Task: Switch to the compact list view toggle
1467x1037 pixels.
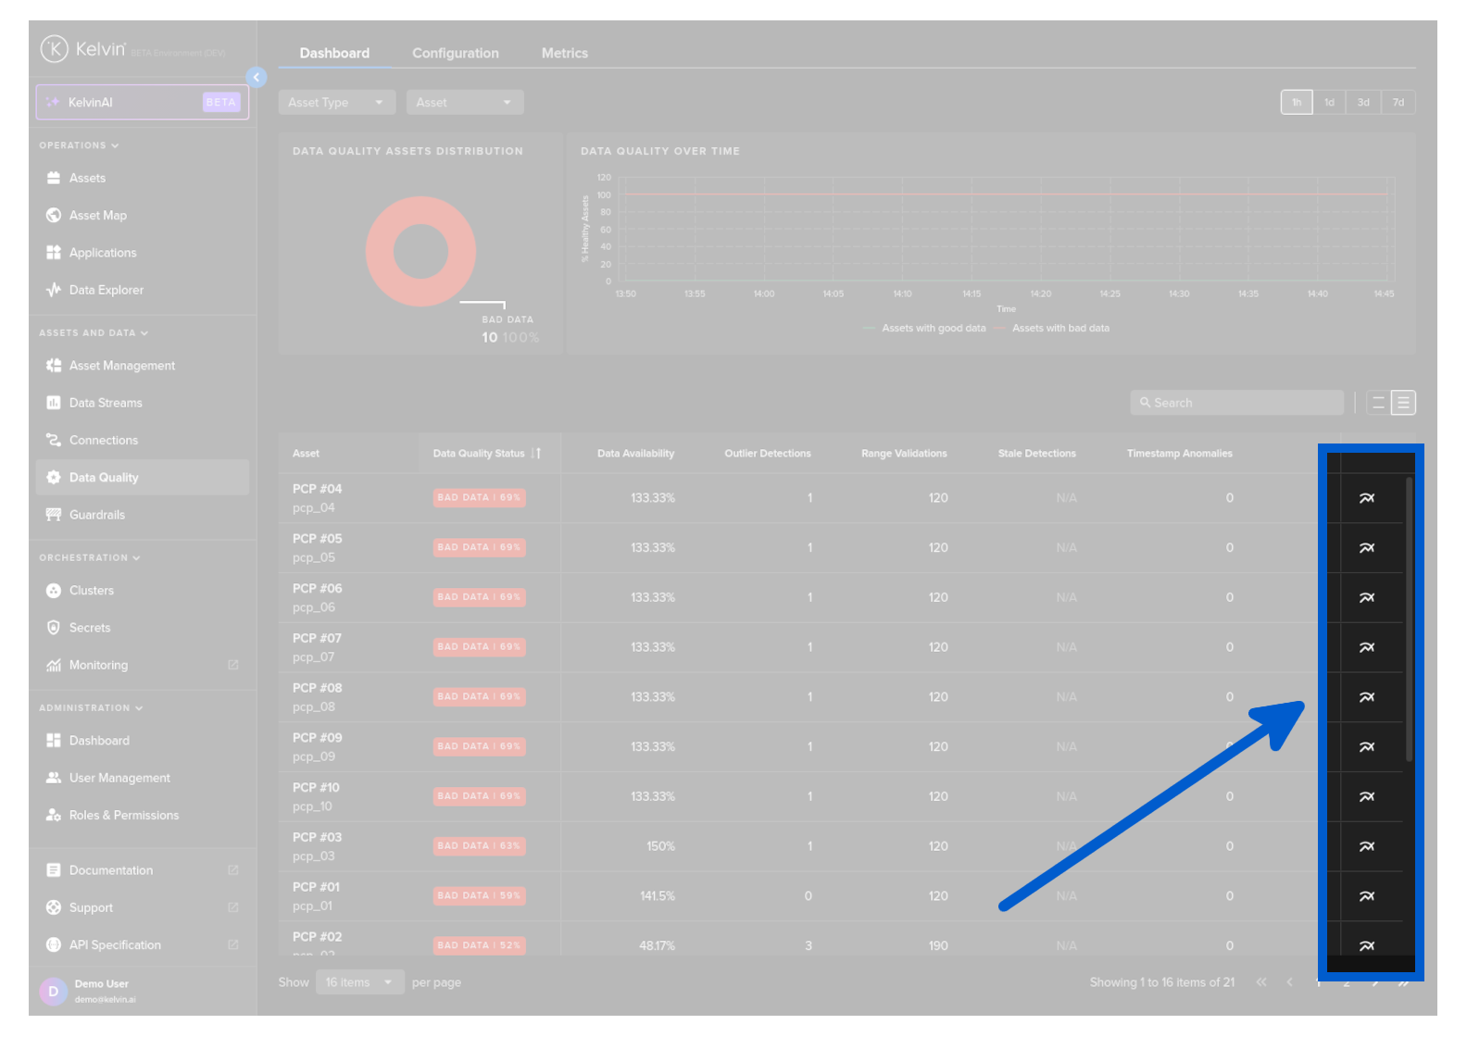Action: [x=1378, y=403]
